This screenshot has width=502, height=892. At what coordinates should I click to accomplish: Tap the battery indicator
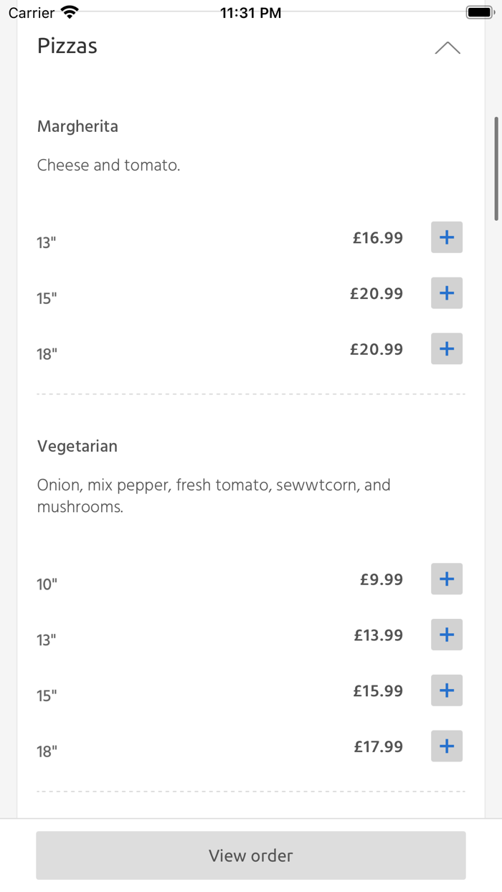479,11
